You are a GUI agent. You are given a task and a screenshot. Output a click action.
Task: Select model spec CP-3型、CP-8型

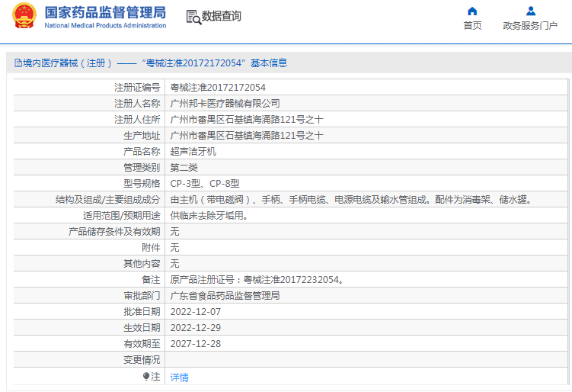point(205,184)
